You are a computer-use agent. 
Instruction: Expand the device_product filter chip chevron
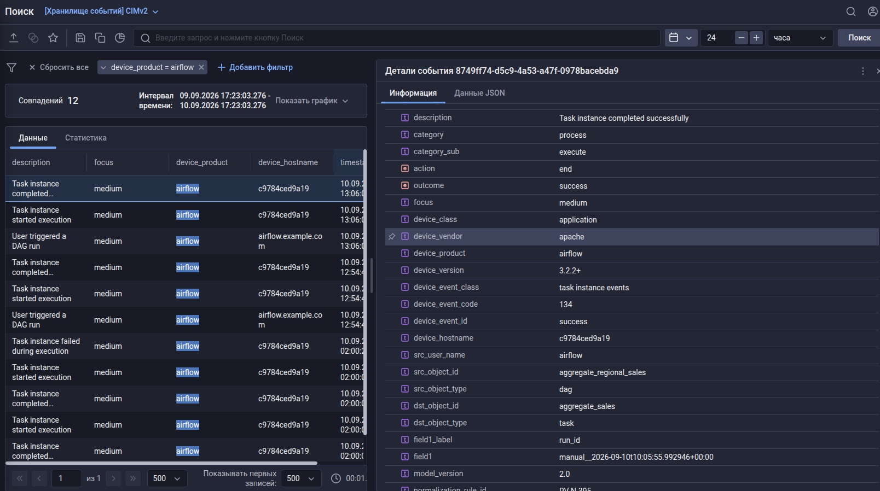[103, 67]
